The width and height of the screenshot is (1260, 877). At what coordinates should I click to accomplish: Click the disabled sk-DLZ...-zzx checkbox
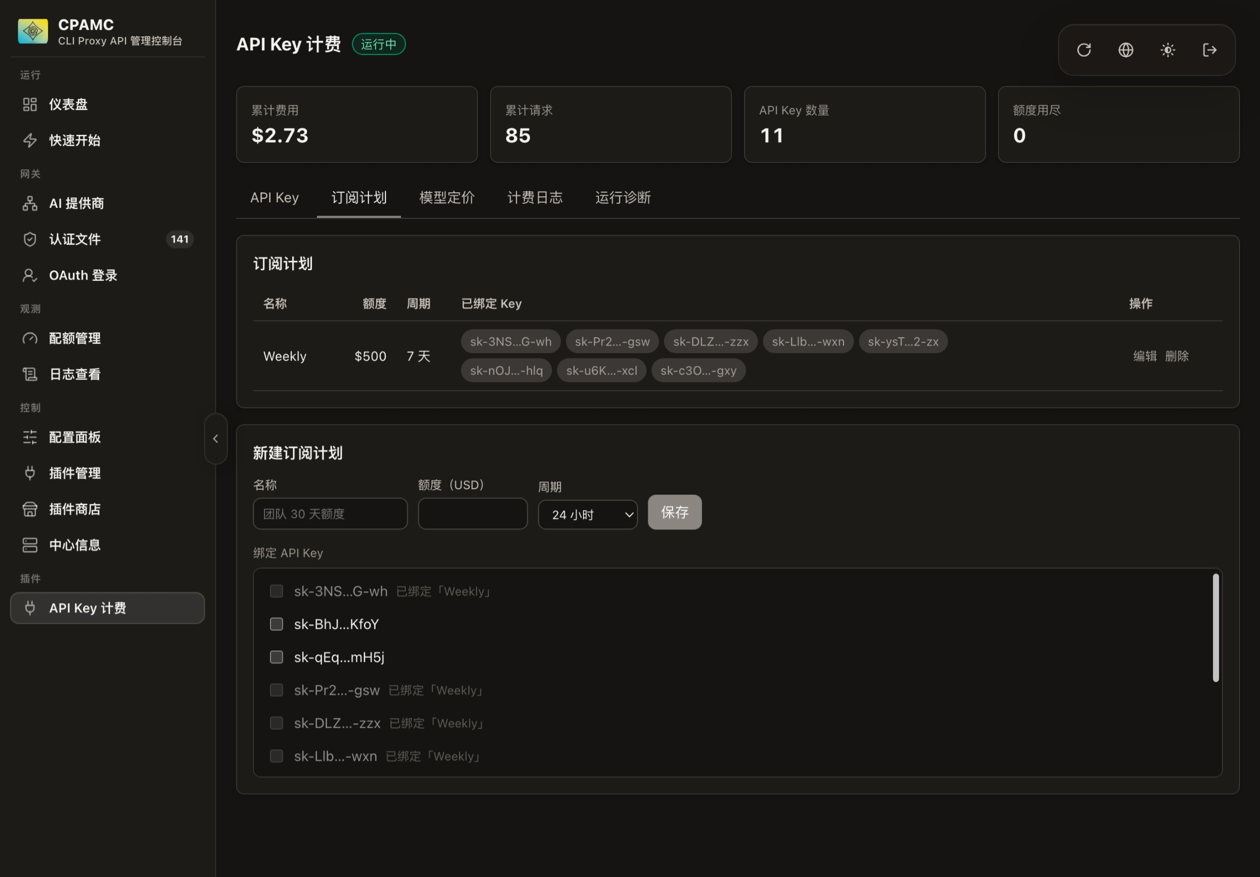[x=276, y=723]
